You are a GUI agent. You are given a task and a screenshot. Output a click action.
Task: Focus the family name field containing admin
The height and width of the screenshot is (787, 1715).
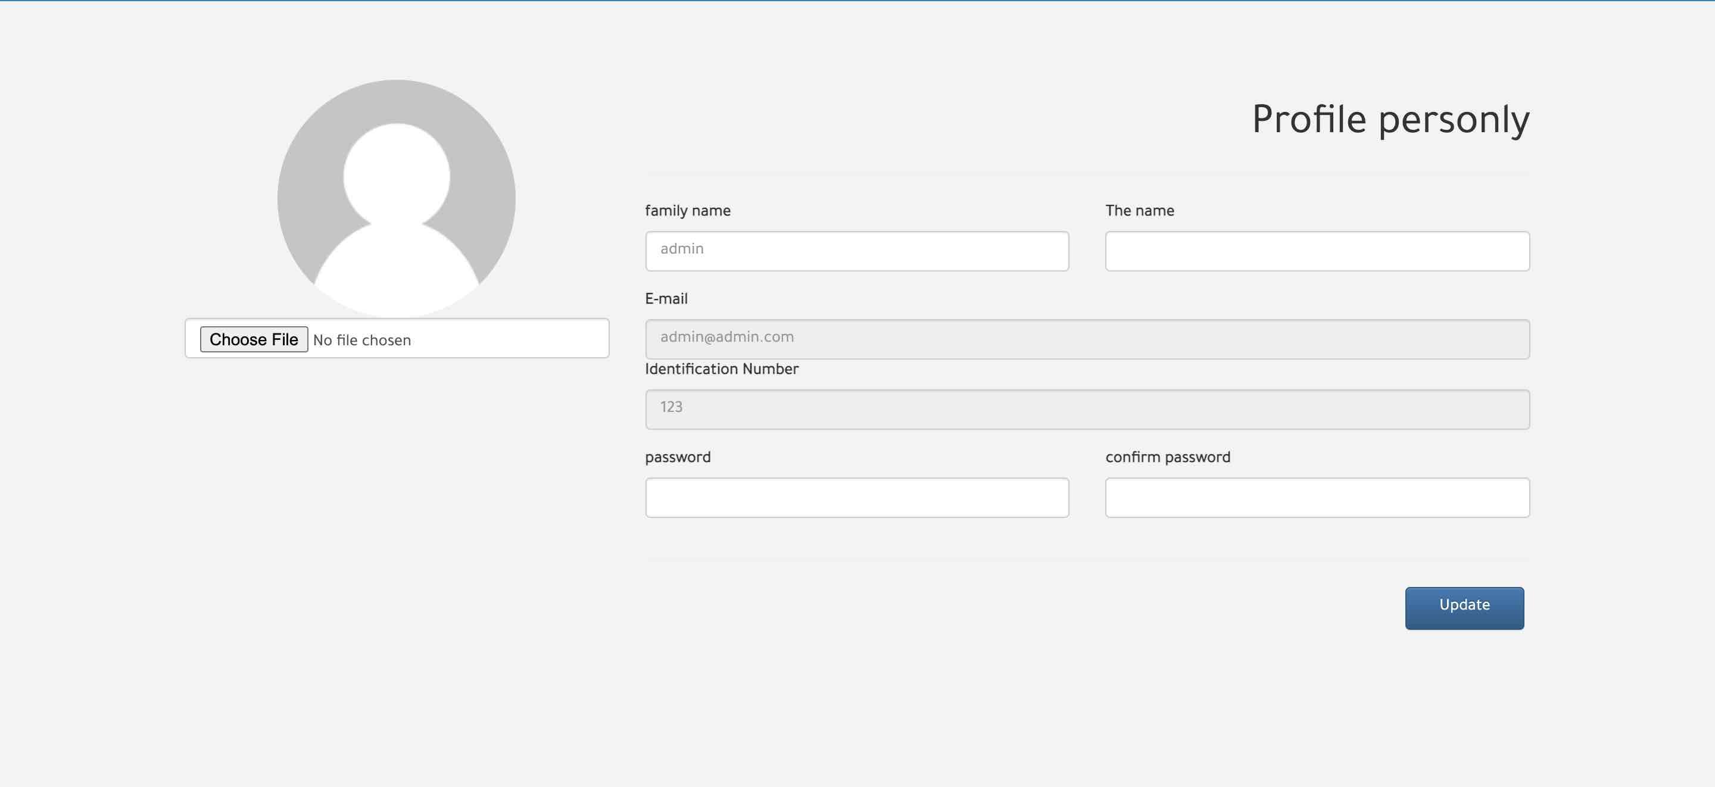(856, 251)
